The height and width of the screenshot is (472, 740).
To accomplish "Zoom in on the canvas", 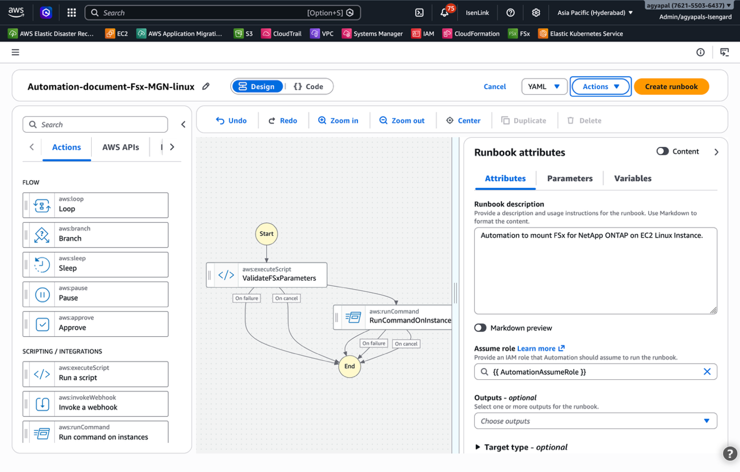I will [x=338, y=121].
